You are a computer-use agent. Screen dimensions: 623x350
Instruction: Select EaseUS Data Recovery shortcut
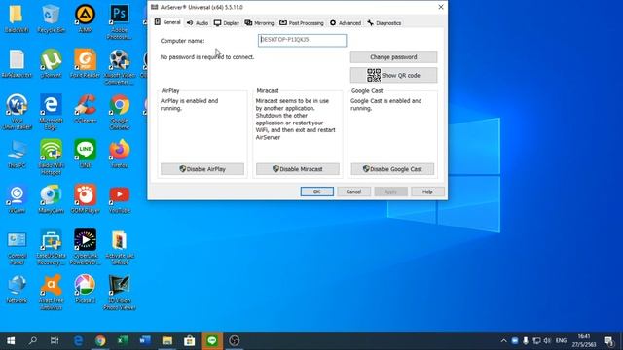coord(51,248)
